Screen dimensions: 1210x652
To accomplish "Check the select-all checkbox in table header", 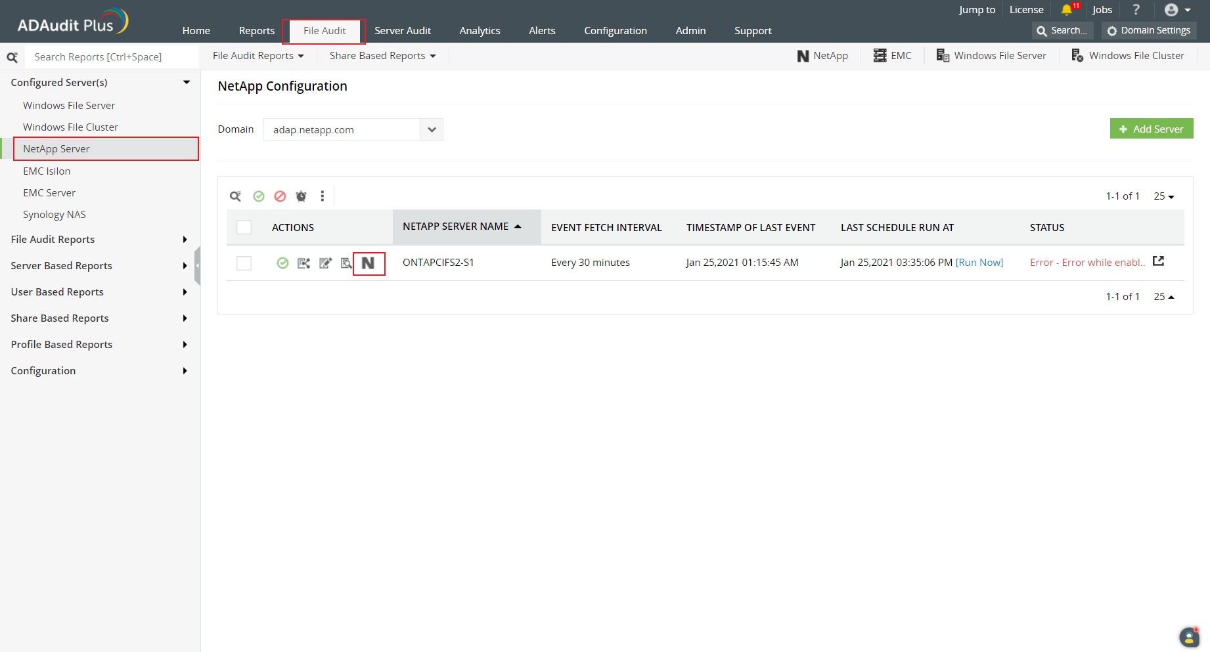I will point(244,227).
